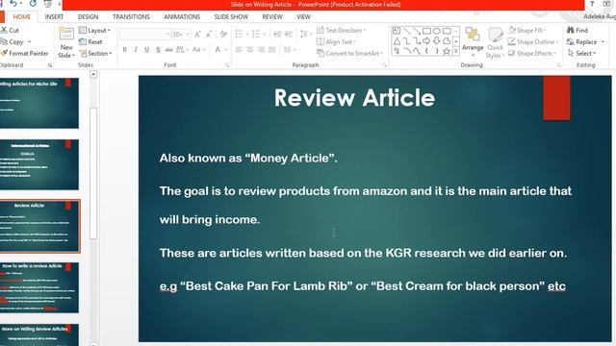616x346 pixels.
Task: Open Font dialog launcher
Action: point(227,65)
